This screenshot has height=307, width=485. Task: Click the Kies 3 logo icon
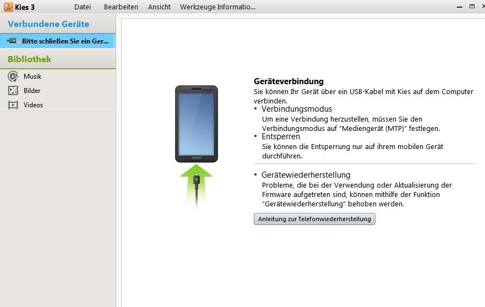click(8, 7)
